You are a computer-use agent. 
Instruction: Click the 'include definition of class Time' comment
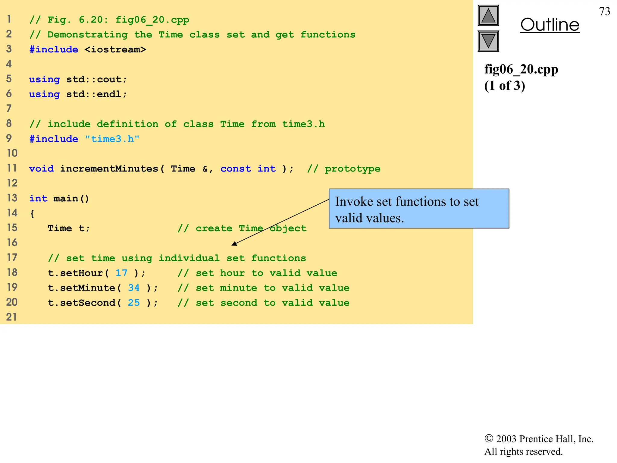pyautogui.click(x=177, y=124)
